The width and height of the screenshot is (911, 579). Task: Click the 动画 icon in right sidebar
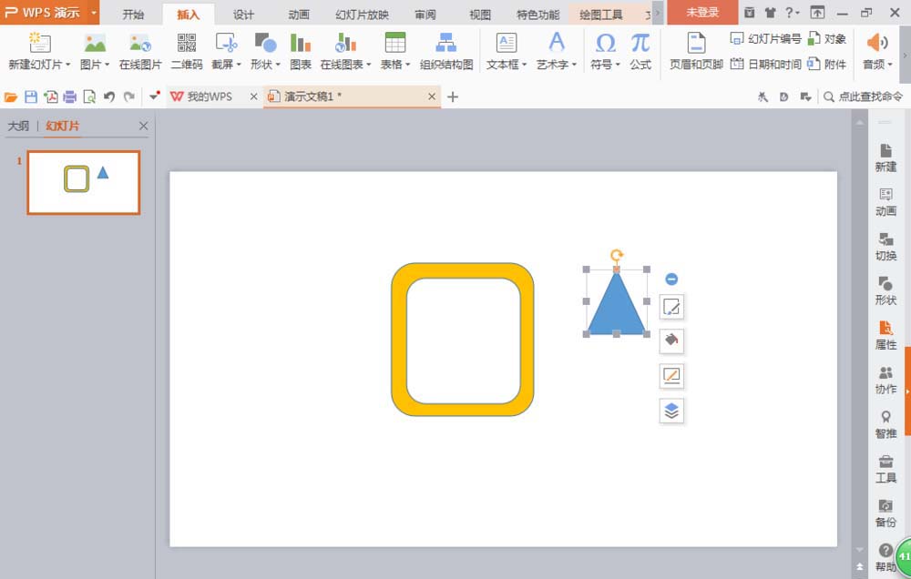[885, 201]
